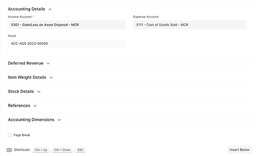Click Accounting Dimensions chevron arrow
Image resolution: width=258 pixels, height=156 pixels.
tap(59, 120)
